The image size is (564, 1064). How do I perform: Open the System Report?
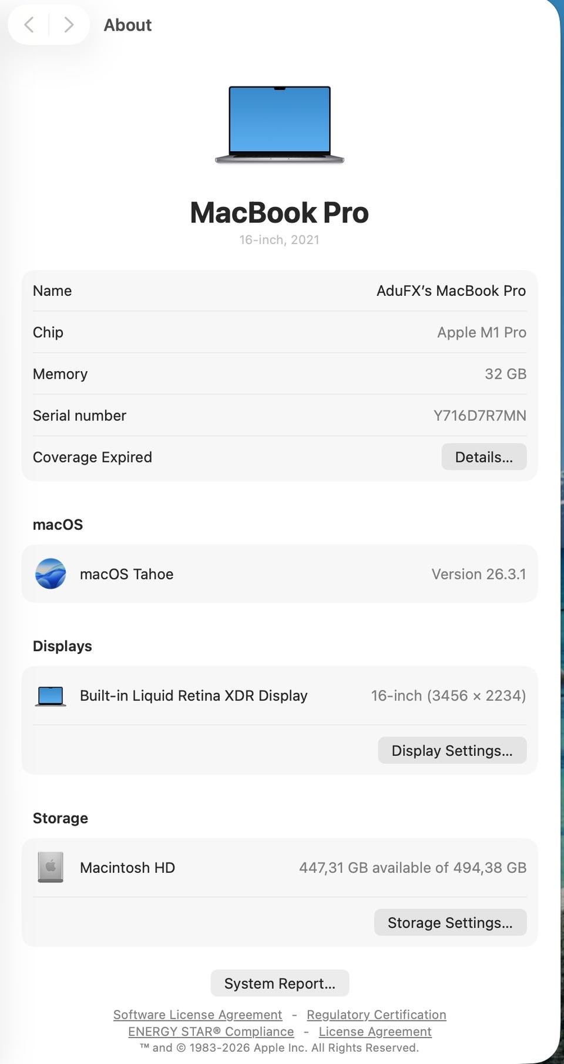pos(280,983)
